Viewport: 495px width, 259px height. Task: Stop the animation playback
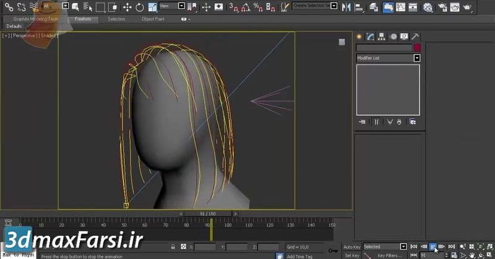433,247
